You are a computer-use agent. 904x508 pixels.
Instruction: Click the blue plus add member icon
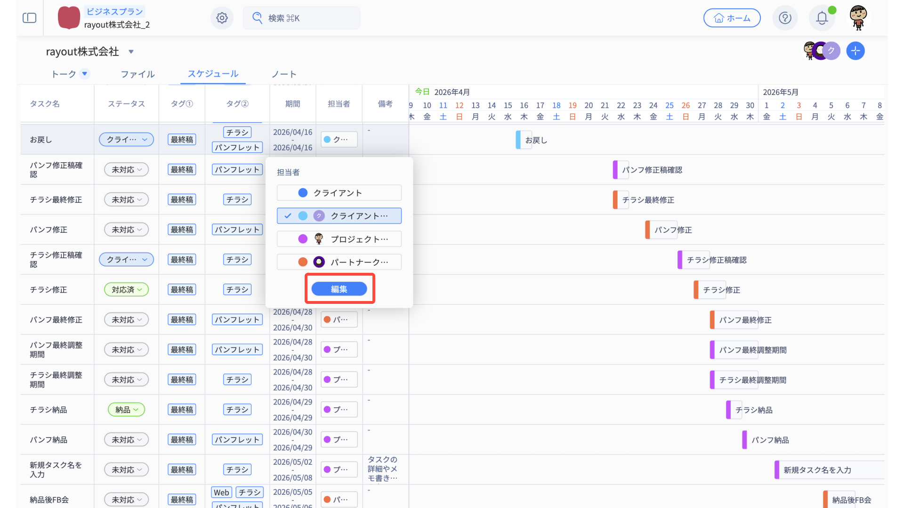tap(855, 51)
